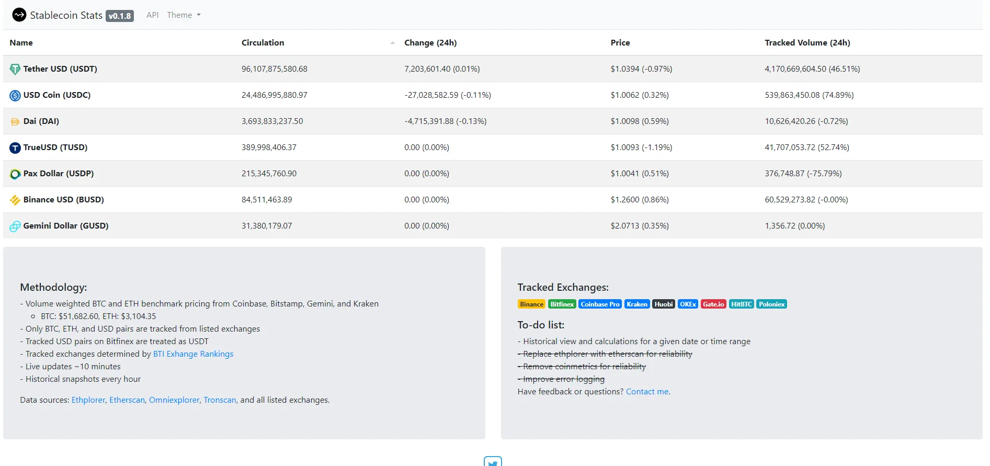This screenshot has height=466, width=990.
Task: Click circulation value 96,107,875,580.68
Action: (x=275, y=69)
